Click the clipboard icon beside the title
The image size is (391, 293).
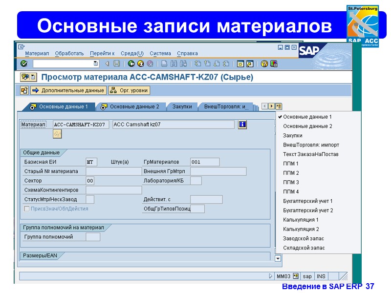pyautogui.click(x=33, y=77)
